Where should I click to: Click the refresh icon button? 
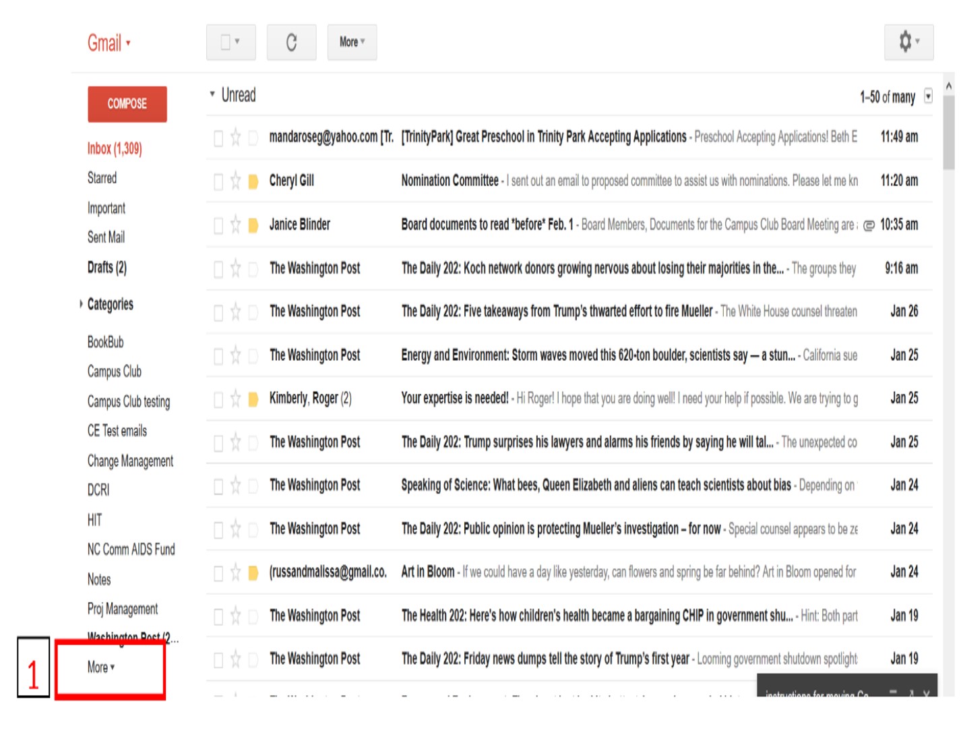[x=291, y=42]
